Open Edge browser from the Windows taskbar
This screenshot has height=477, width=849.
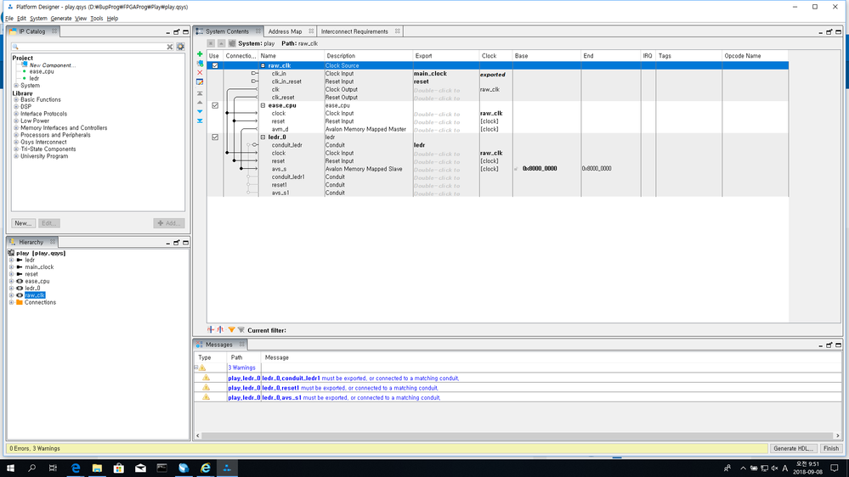(76, 468)
